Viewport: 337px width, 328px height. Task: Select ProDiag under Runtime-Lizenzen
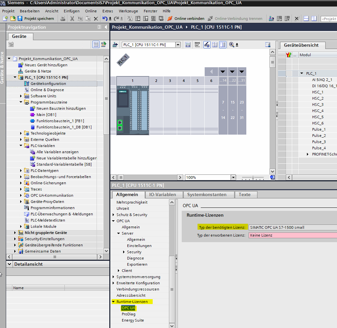tap(129, 314)
